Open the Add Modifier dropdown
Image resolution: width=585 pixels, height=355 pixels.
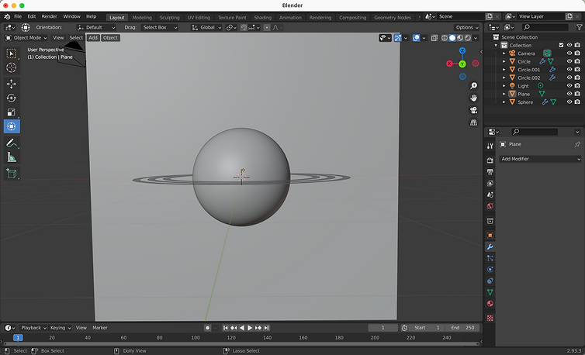click(x=540, y=159)
